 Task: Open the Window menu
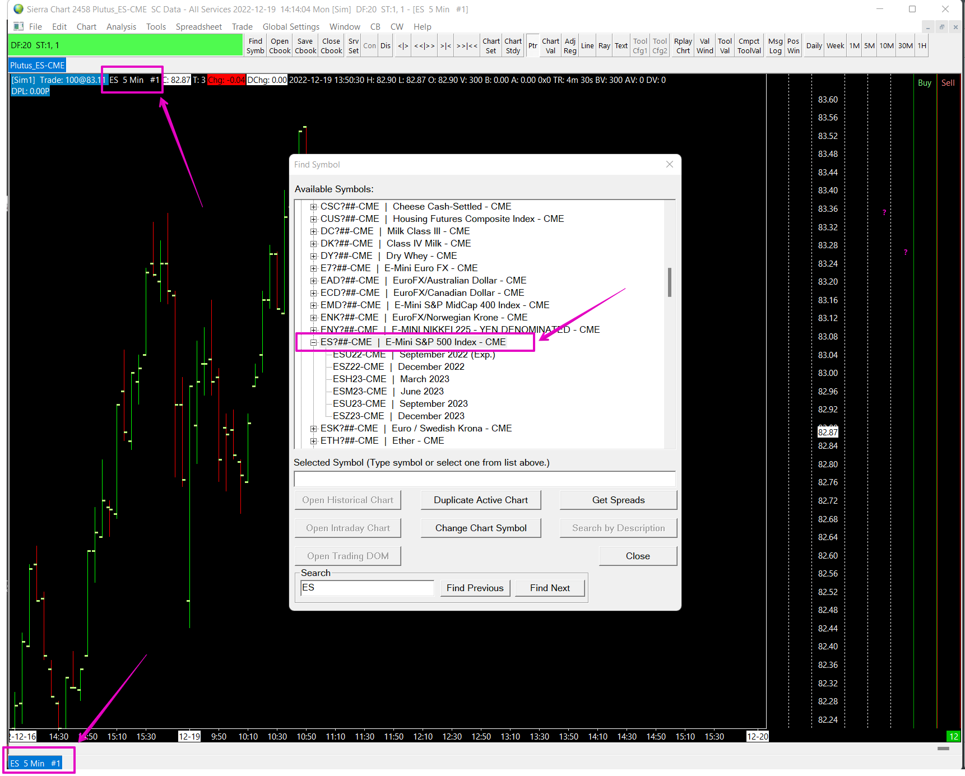click(x=345, y=27)
